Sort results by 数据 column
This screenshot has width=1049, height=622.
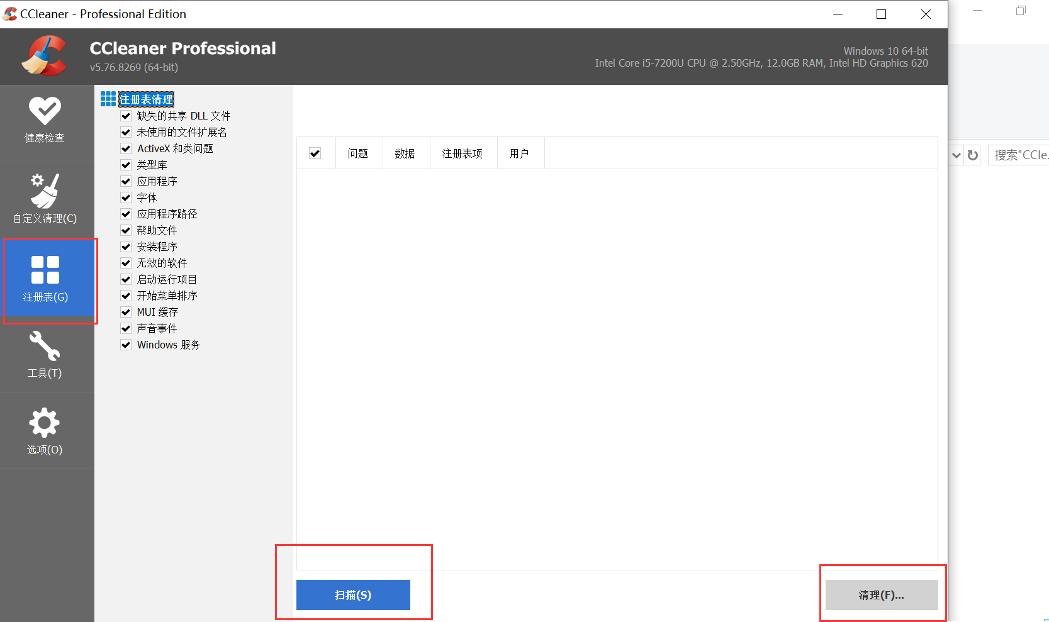tap(407, 153)
